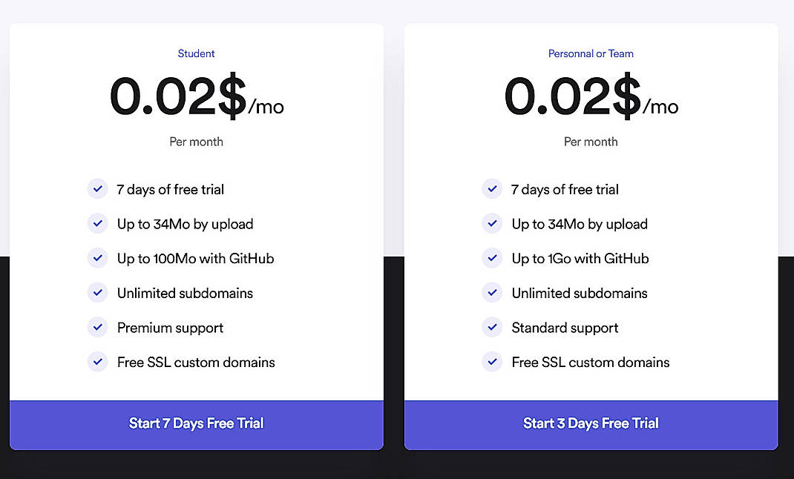Expand the Personnal or Team feature list
This screenshot has height=479, width=794.
591,275
